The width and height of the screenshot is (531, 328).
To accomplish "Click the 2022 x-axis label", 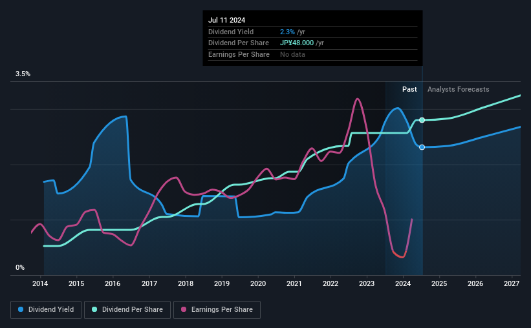I will [x=331, y=283].
